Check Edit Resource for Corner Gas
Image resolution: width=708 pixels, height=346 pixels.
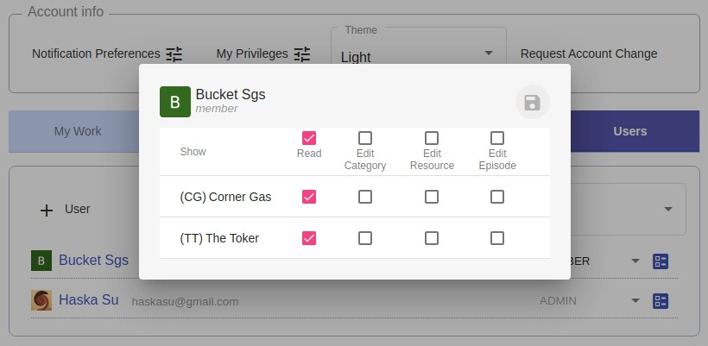pyautogui.click(x=432, y=197)
